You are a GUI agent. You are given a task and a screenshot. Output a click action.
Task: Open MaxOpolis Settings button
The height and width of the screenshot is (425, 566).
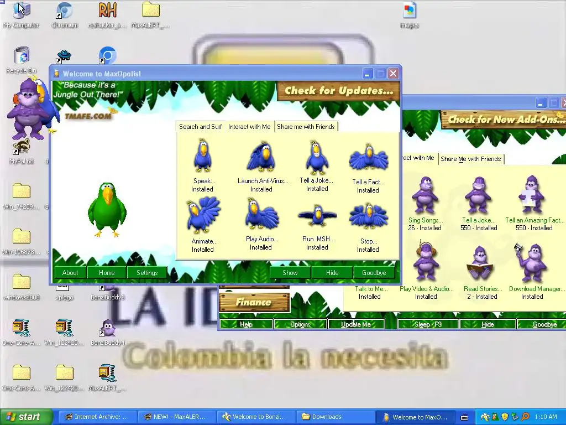(x=147, y=272)
